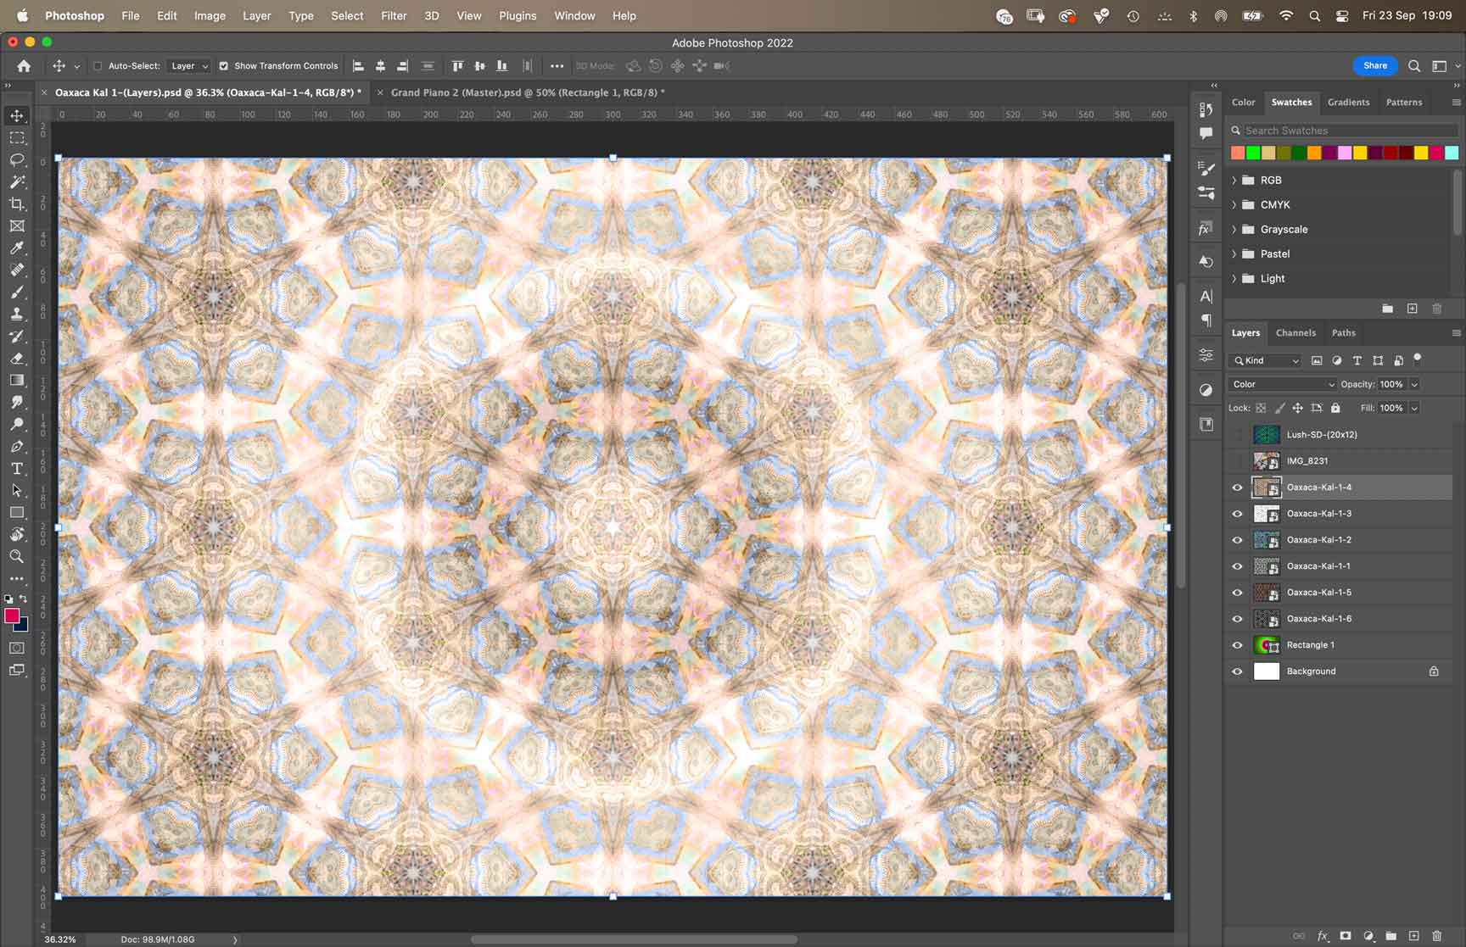Select the Crop tool
Screen dimensions: 1466x947
[x=17, y=203]
